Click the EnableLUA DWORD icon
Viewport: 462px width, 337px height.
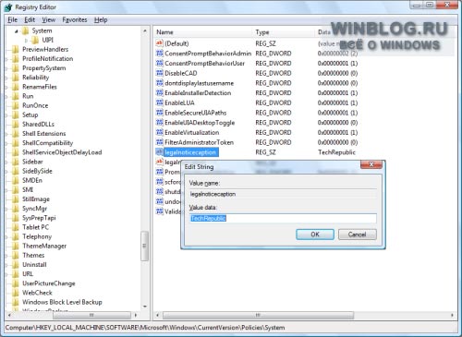(x=160, y=102)
